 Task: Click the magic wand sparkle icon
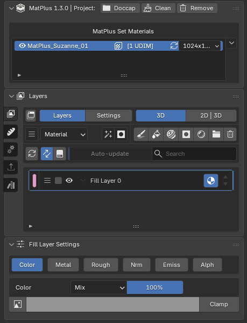tap(108, 134)
